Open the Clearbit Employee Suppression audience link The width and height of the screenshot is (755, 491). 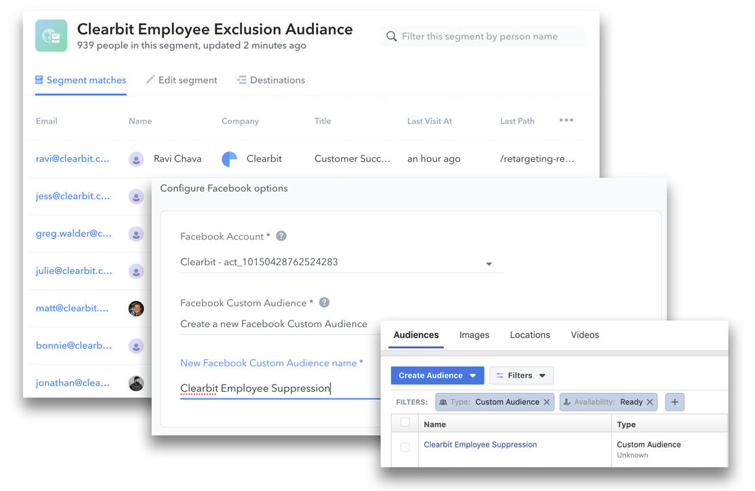[480, 444]
